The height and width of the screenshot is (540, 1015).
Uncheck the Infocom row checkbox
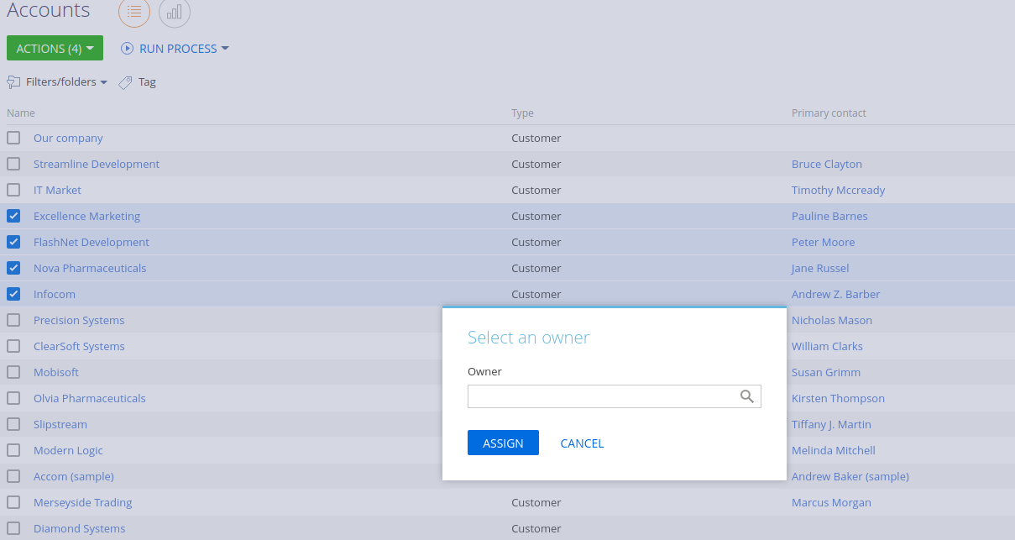(x=13, y=294)
